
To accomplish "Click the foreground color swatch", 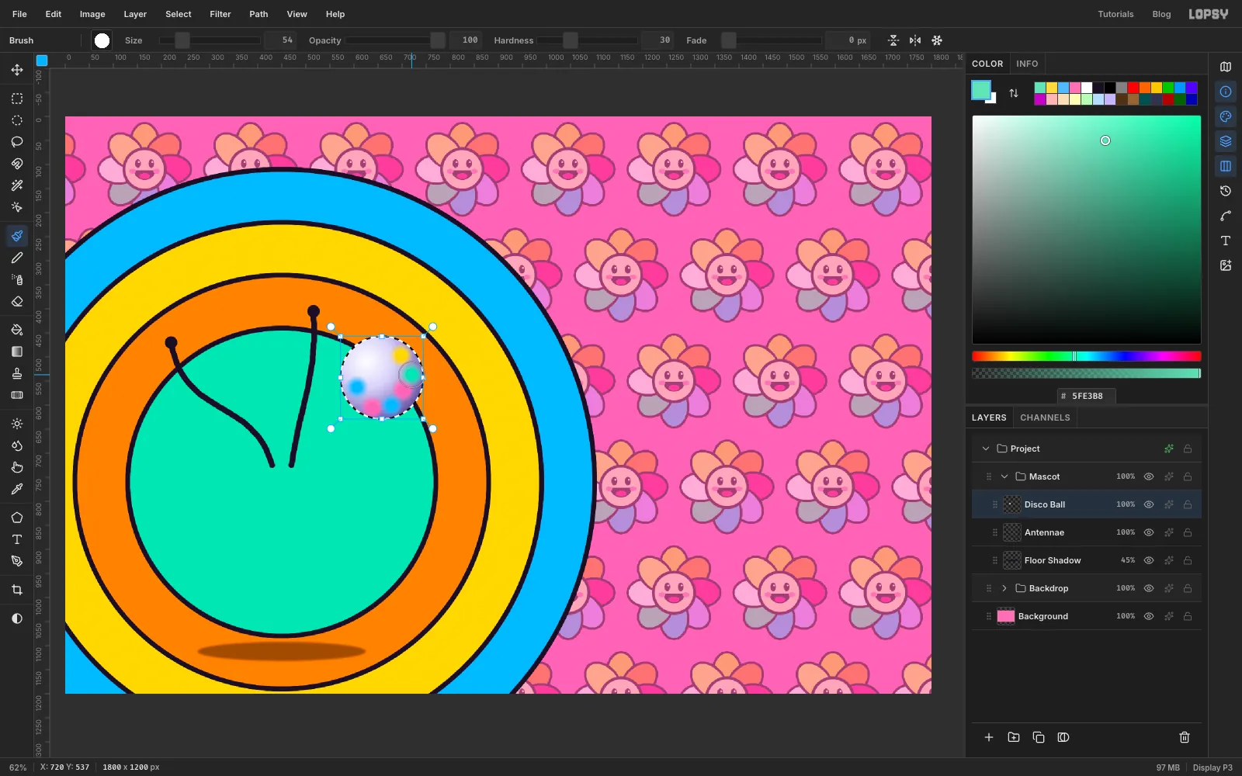I will pyautogui.click(x=981, y=90).
